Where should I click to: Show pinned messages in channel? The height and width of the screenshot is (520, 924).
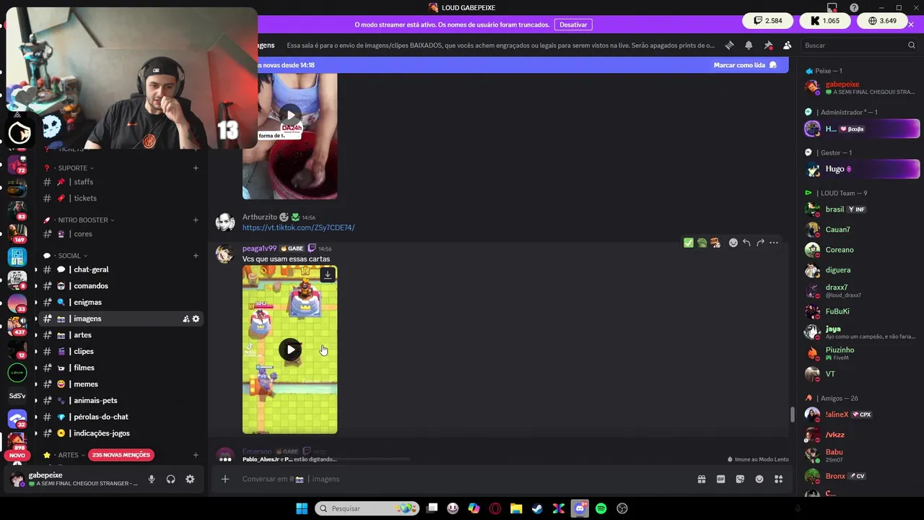pyautogui.click(x=768, y=45)
